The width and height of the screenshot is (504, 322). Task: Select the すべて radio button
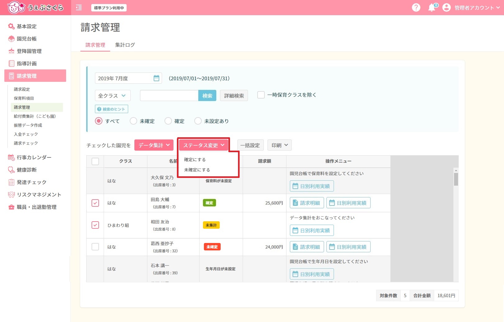(99, 121)
